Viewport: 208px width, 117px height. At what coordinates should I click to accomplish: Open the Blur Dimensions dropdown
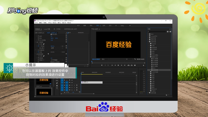(x=57, y=60)
